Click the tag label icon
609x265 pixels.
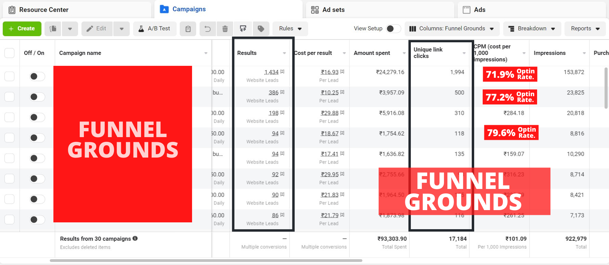(x=261, y=29)
